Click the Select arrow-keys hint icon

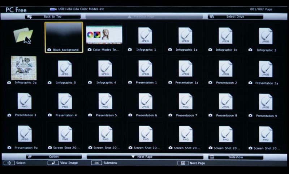tap(9, 163)
